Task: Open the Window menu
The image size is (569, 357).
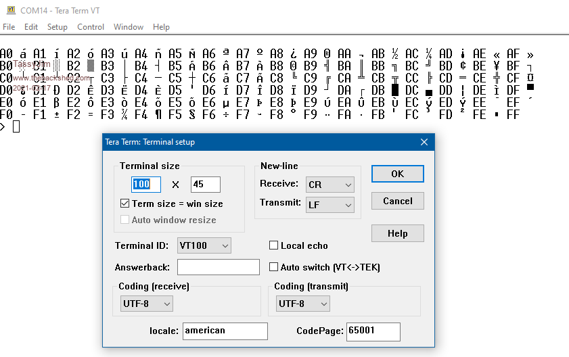Action: pos(129,27)
